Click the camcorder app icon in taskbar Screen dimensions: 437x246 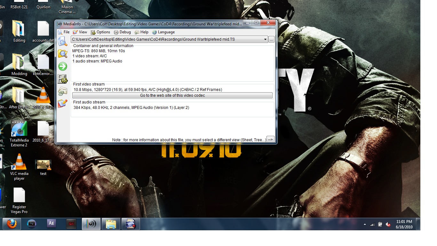click(x=131, y=224)
